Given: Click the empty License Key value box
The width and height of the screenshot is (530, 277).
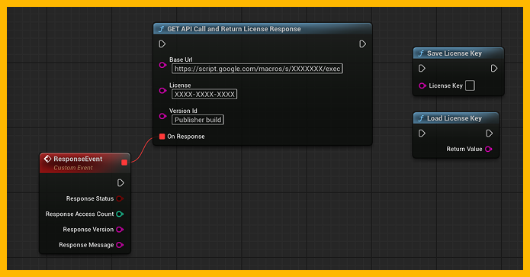Looking at the screenshot, I should pyautogui.click(x=470, y=85).
